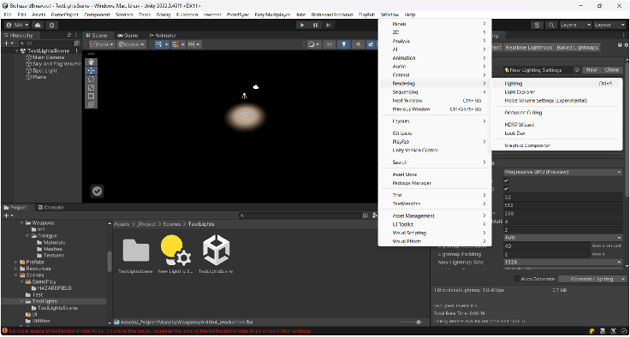
Task: Open Progressive GPU (Preview) lightmapper dropdown
Action: 562,172
